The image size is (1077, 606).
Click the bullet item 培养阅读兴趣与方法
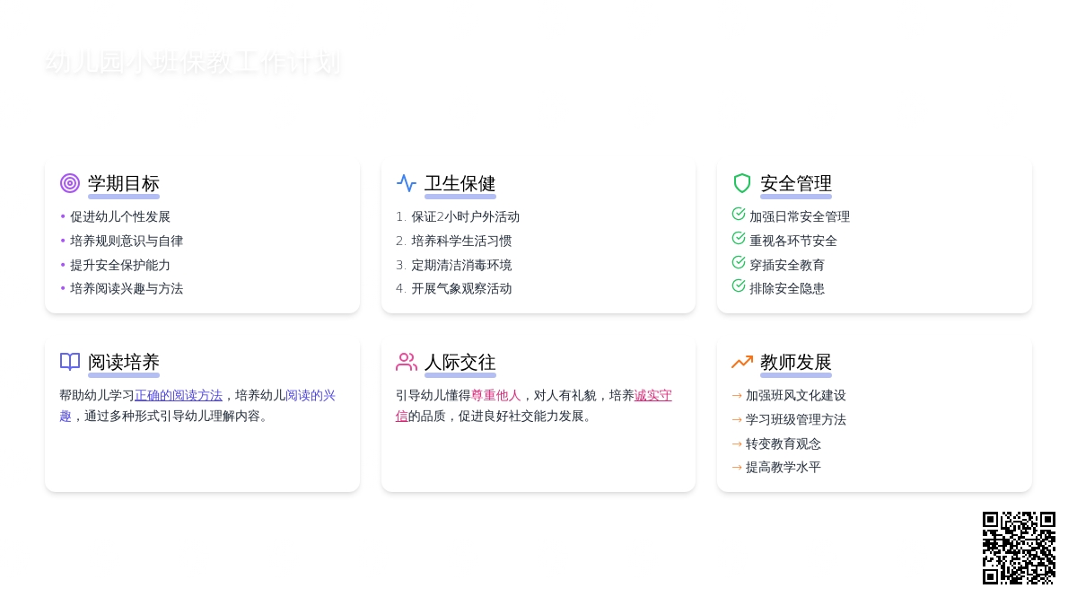(x=127, y=289)
